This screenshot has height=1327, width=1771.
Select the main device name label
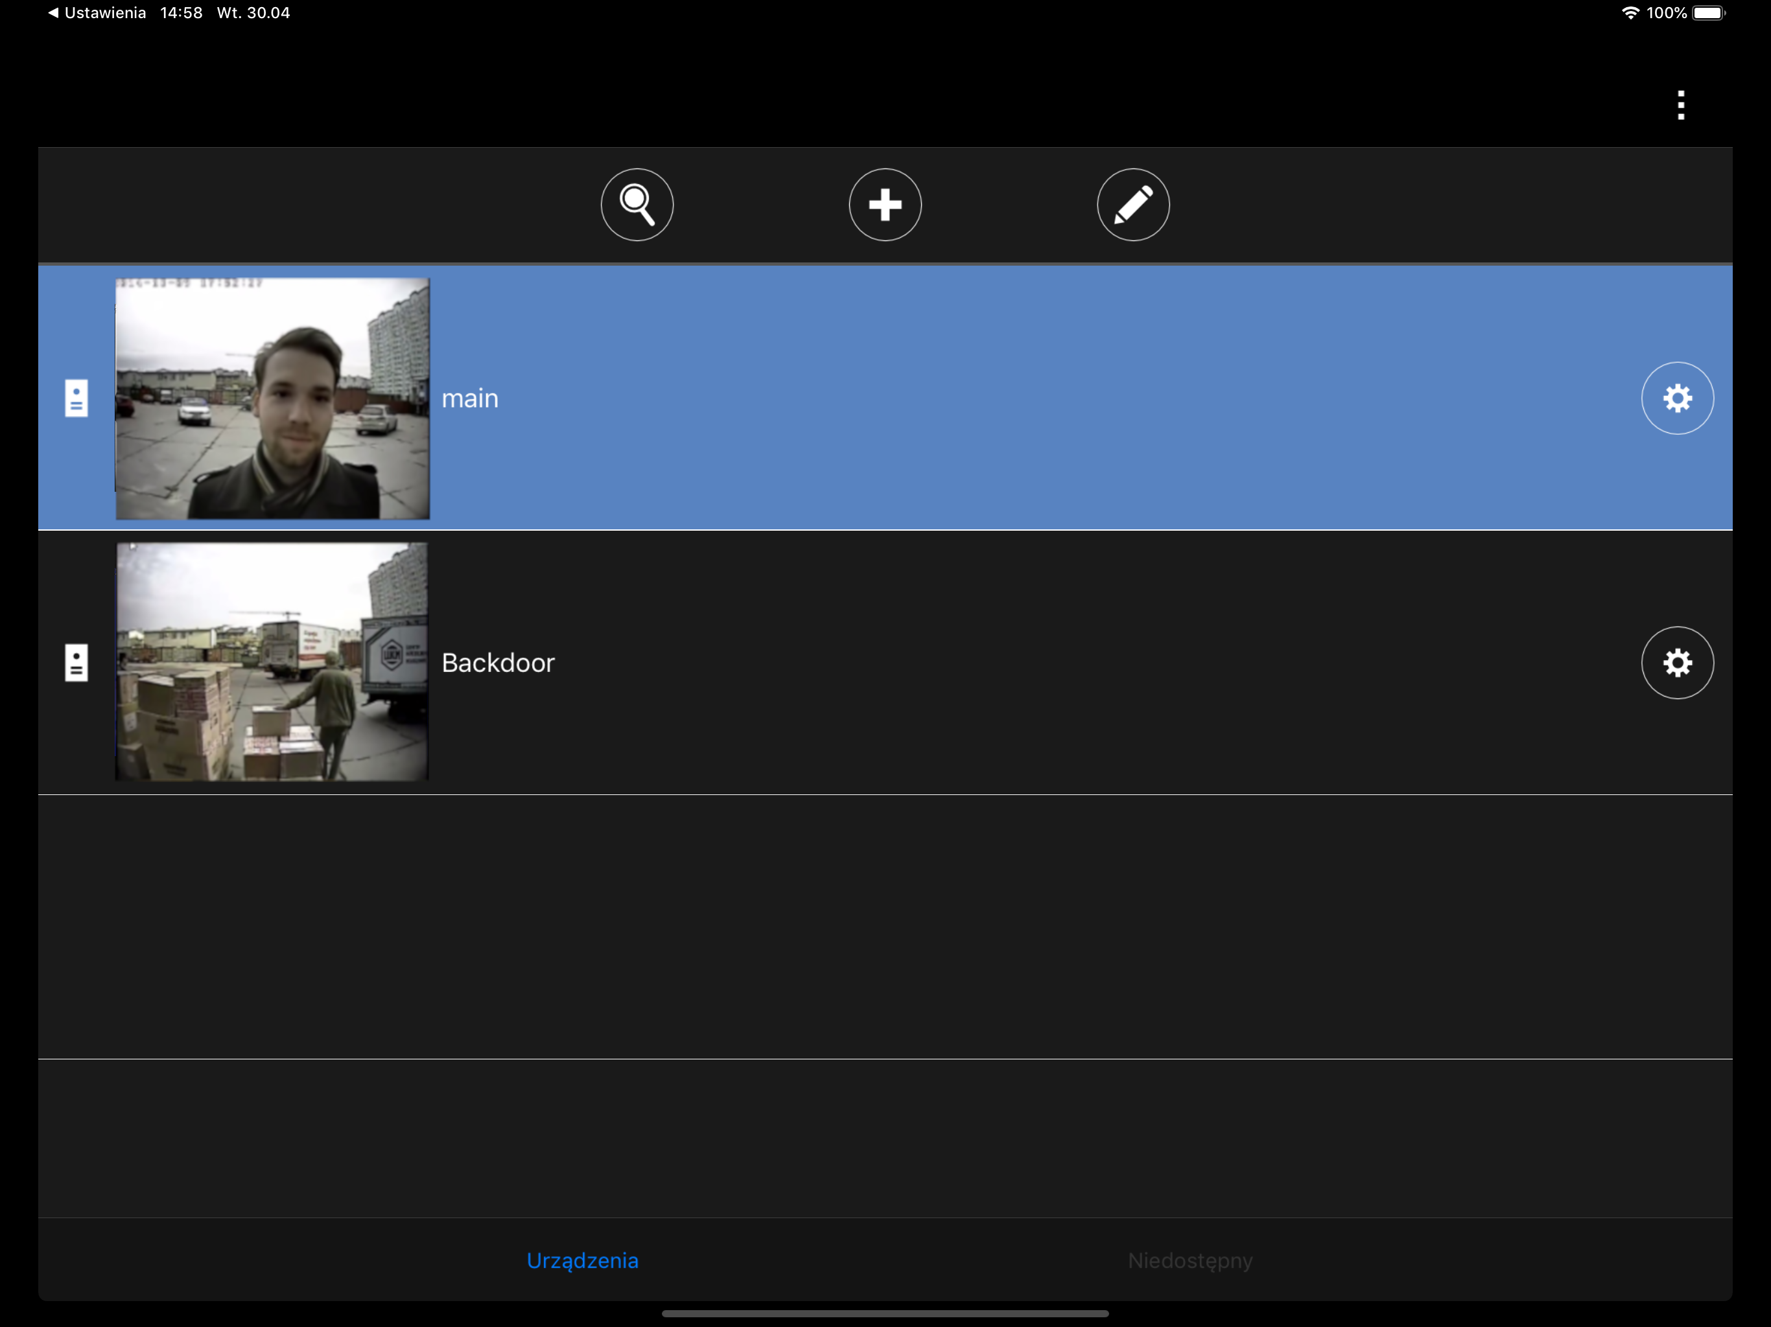pos(470,398)
